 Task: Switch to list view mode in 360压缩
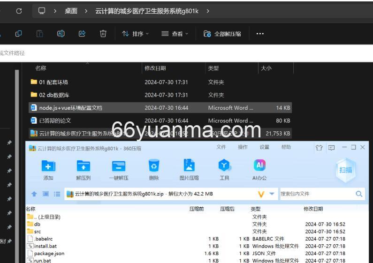[x=57, y=194]
